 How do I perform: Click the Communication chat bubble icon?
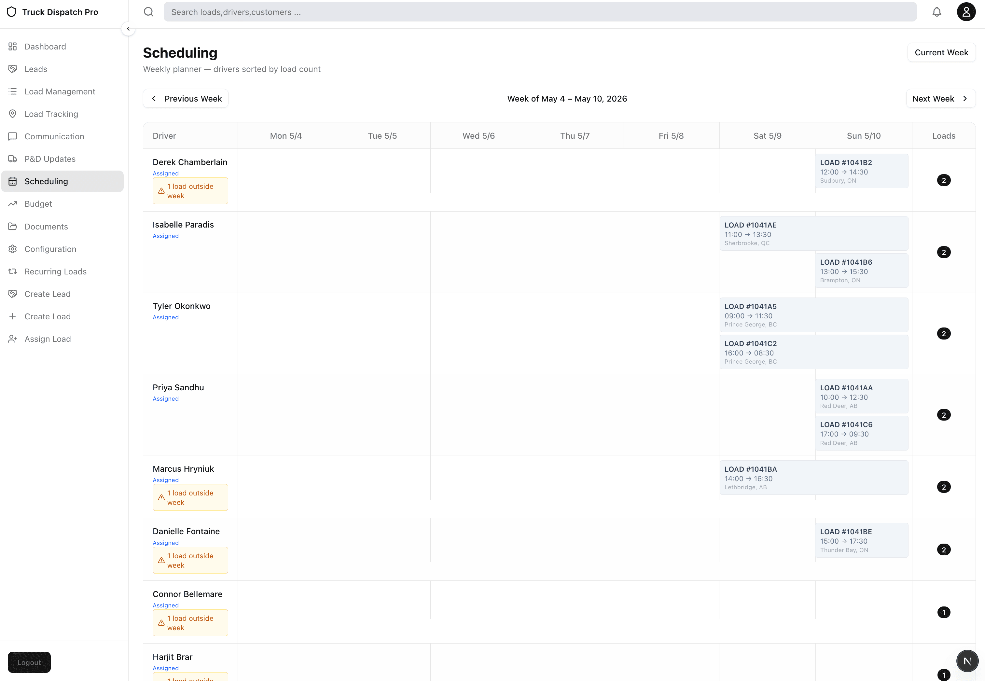tap(13, 136)
